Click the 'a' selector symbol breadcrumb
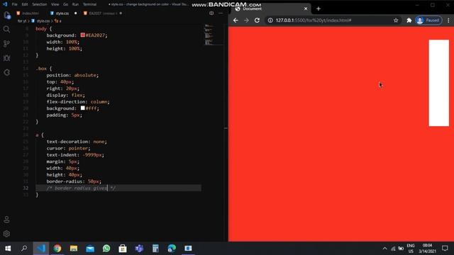Viewport: 454px width, 255px height. pyautogui.click(x=58, y=21)
